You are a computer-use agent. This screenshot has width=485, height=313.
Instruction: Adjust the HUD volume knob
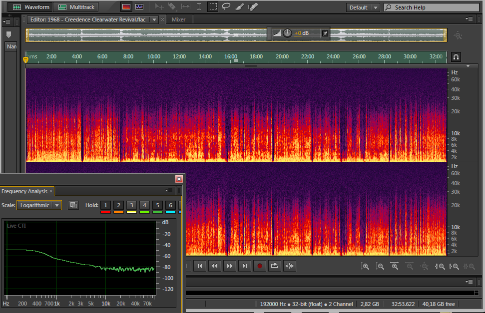coord(287,33)
